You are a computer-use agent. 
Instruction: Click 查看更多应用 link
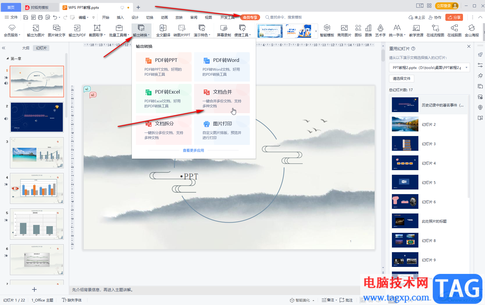[x=193, y=150]
